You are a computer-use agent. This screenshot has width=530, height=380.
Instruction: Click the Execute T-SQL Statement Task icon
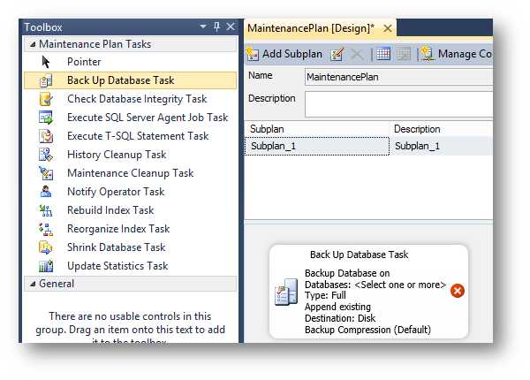tap(46, 136)
